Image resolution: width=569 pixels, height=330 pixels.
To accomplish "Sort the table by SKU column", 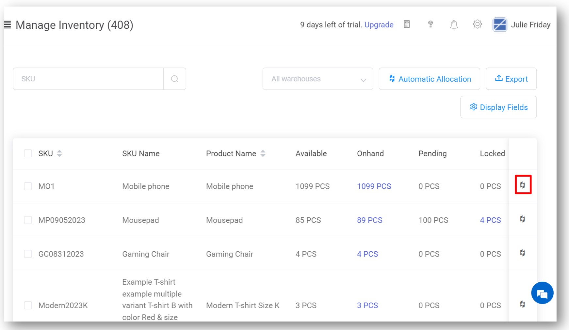I will pos(59,153).
